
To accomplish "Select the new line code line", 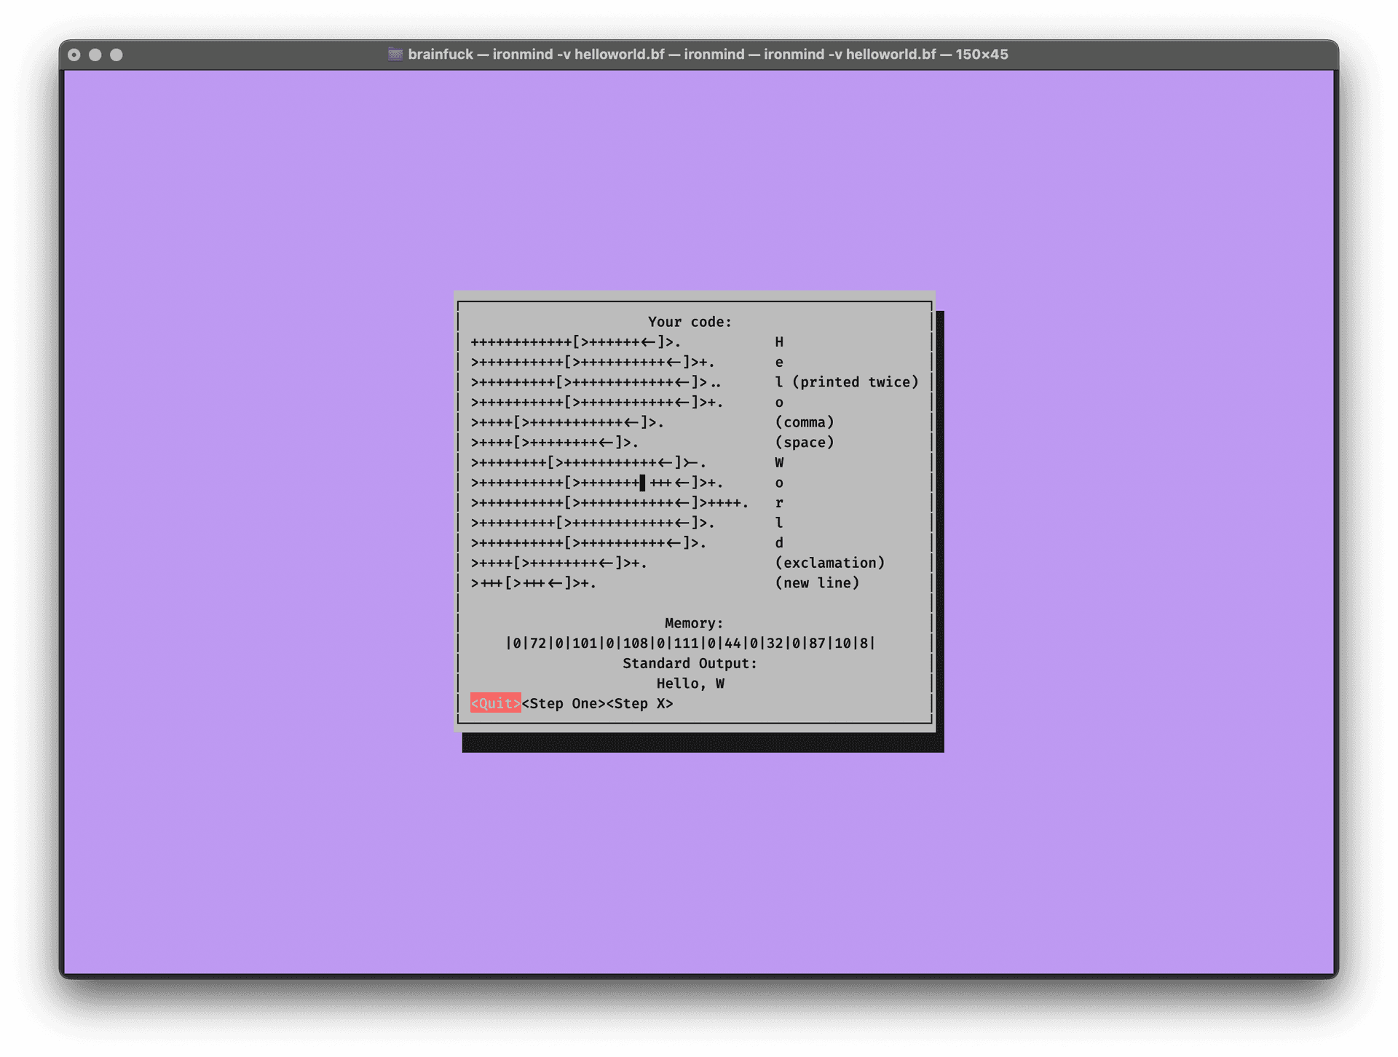I will (532, 582).
